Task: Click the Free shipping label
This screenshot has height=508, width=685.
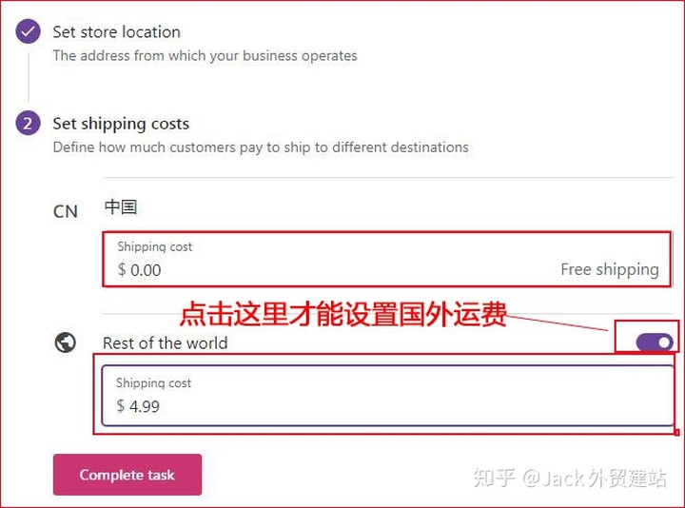Action: pos(610,269)
